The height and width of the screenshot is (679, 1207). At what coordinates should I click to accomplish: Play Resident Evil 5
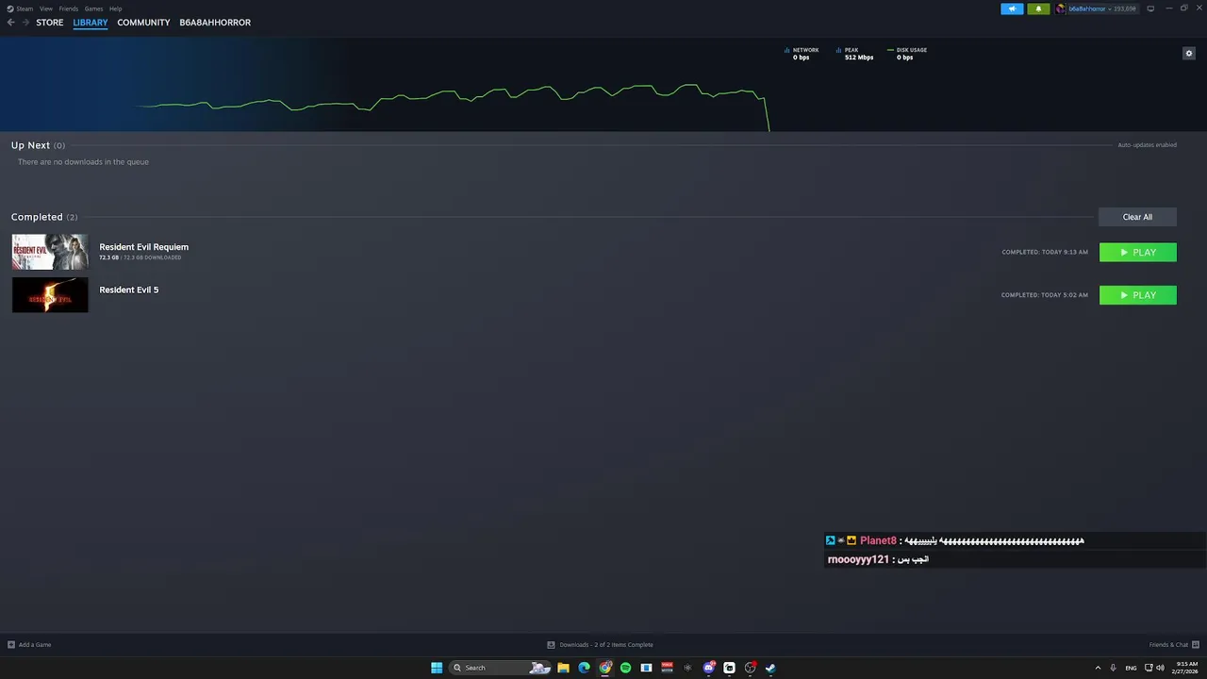pos(1138,295)
